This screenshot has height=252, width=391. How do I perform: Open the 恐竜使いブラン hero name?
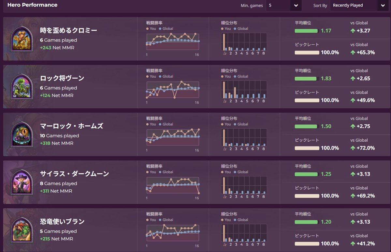pos(62,222)
